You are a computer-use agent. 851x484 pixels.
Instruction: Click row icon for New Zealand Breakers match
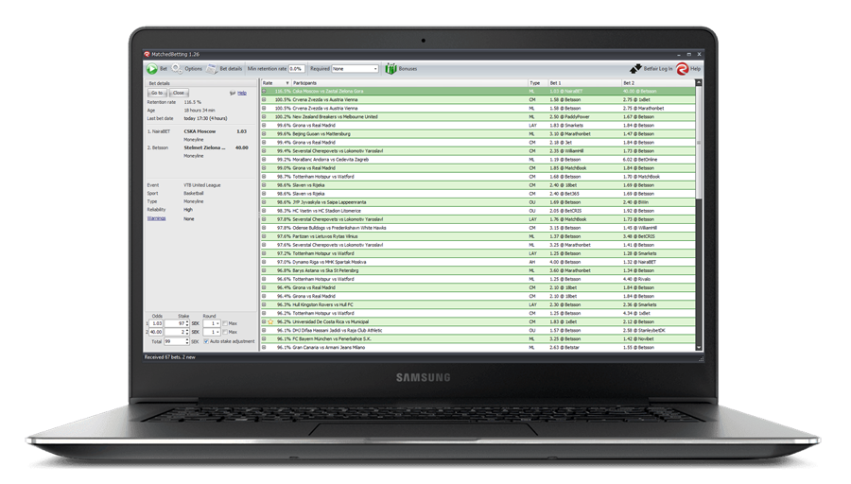click(x=265, y=116)
